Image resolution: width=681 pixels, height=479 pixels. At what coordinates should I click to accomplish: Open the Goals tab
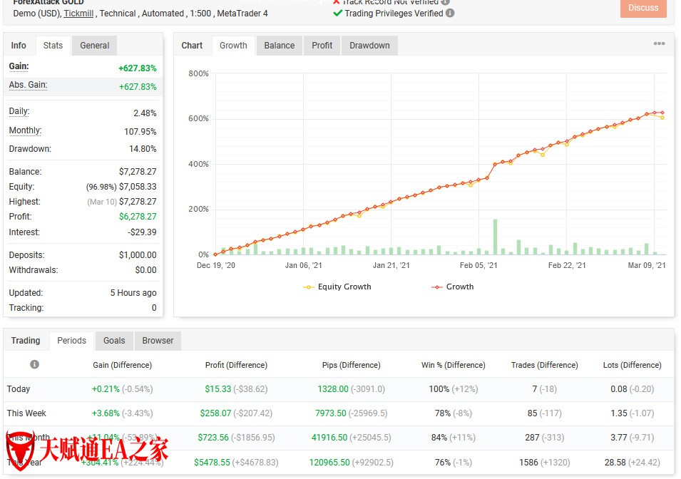pyautogui.click(x=114, y=341)
